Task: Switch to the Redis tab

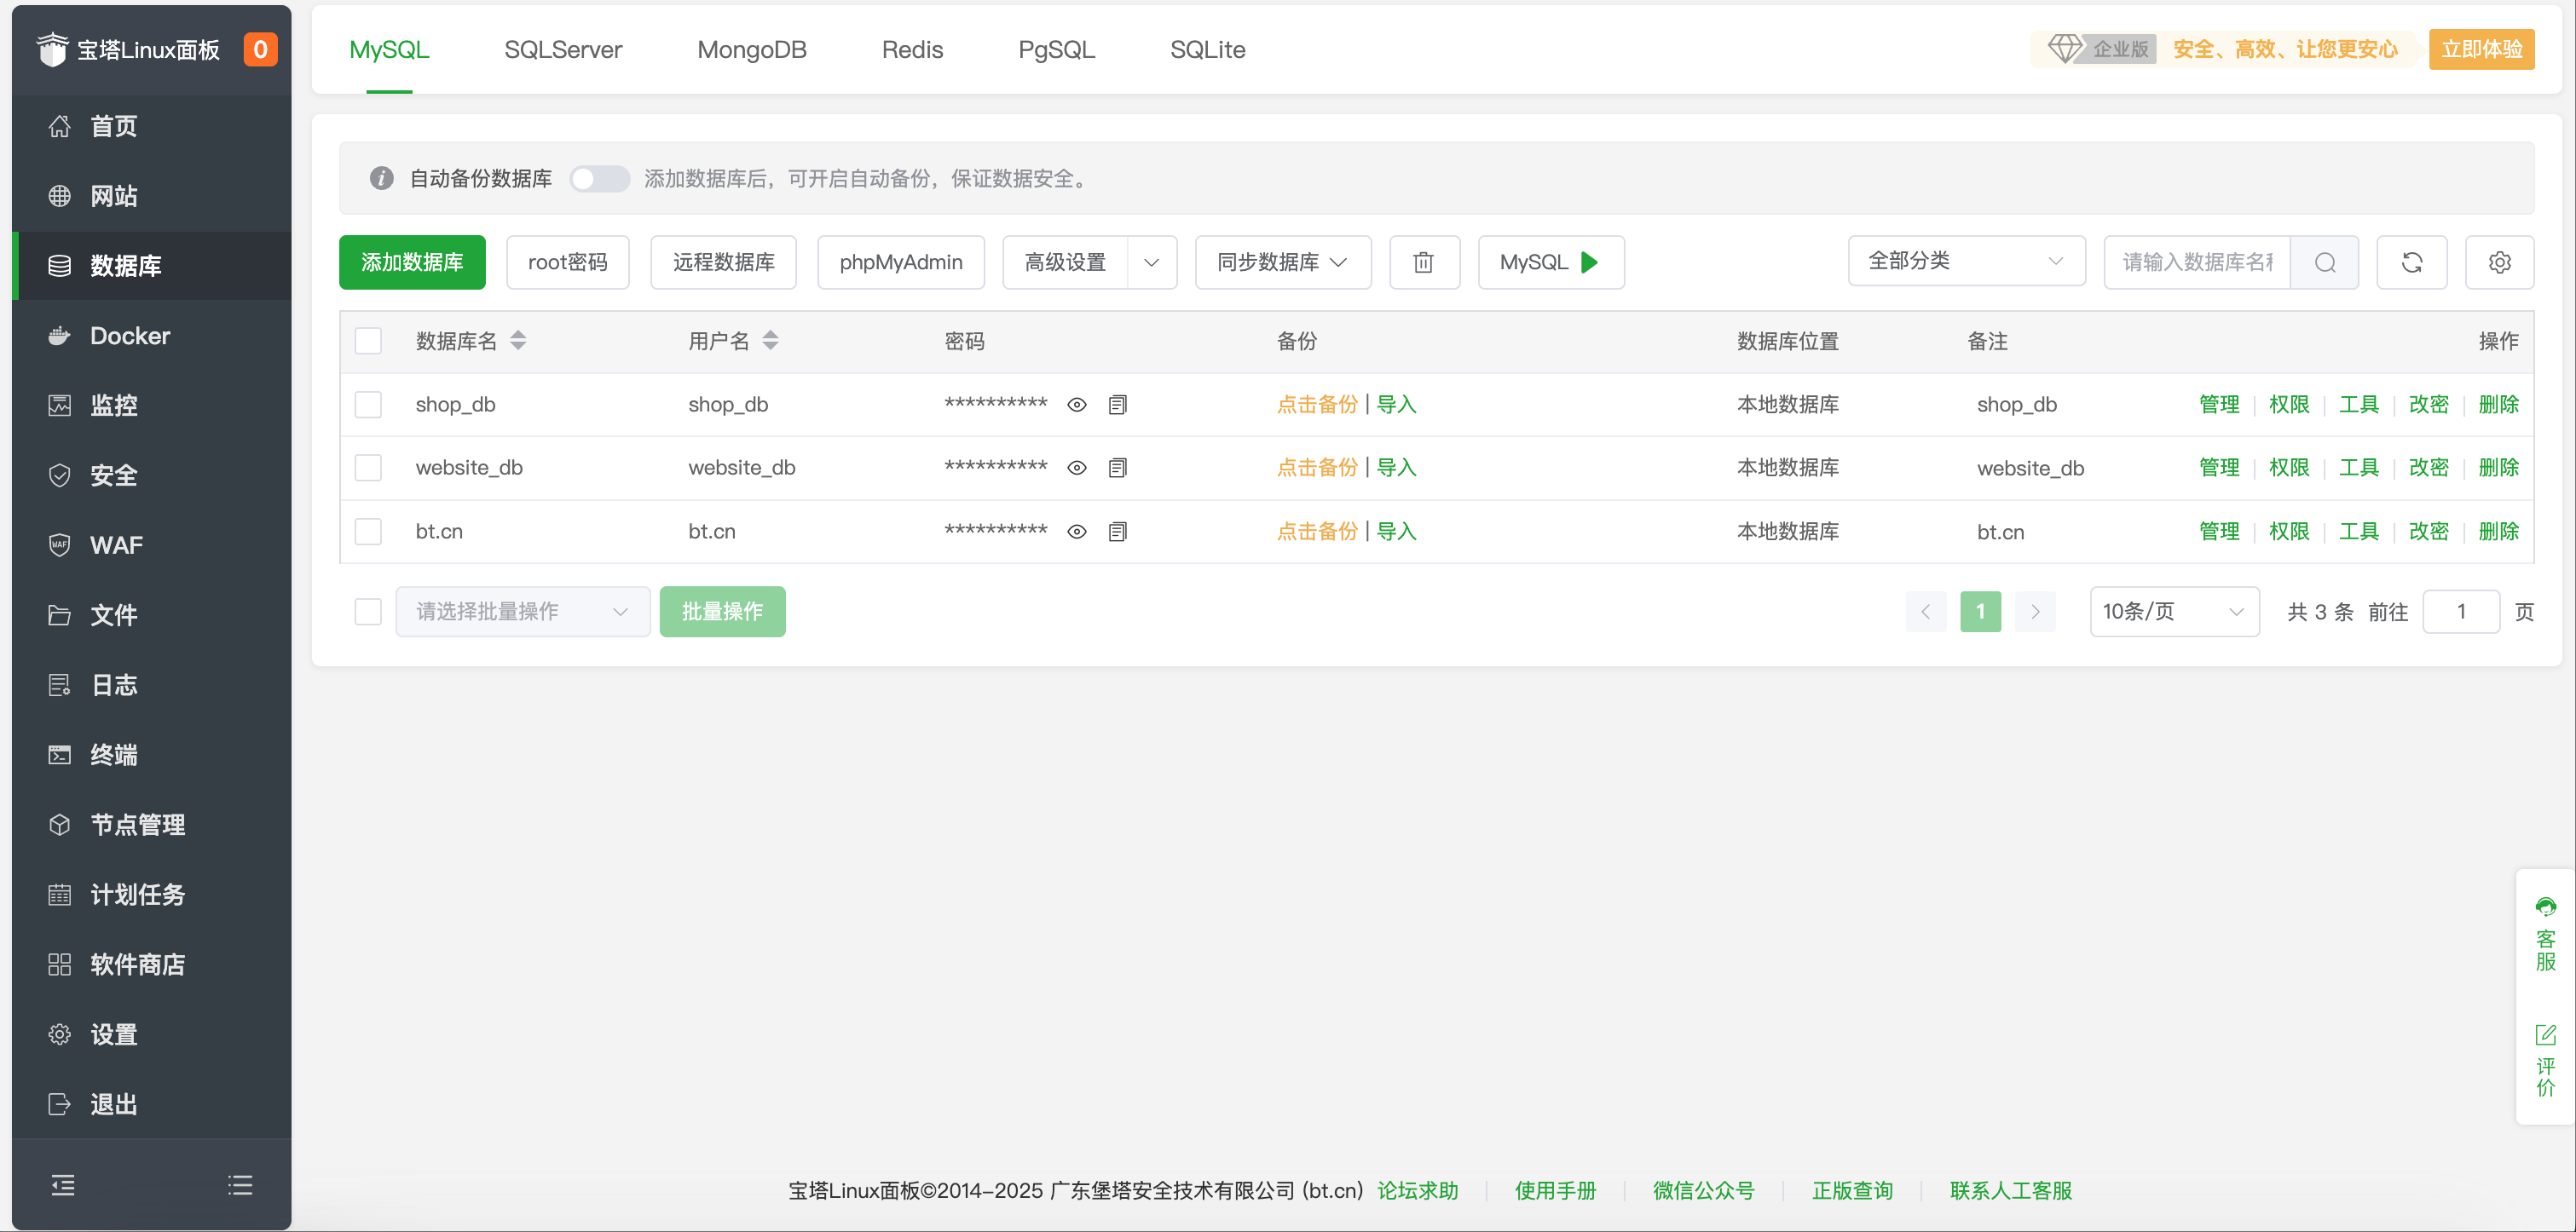Action: pos(911,49)
